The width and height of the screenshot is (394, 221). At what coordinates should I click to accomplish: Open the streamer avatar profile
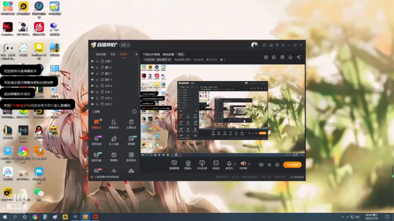click(x=254, y=45)
